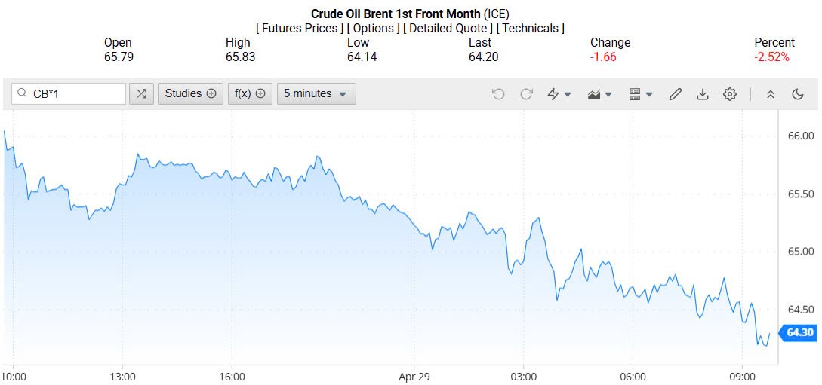
Task: View the Technicals link
Action: click(530, 29)
